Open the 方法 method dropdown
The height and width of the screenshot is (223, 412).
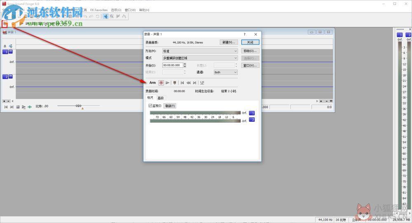(x=200, y=51)
